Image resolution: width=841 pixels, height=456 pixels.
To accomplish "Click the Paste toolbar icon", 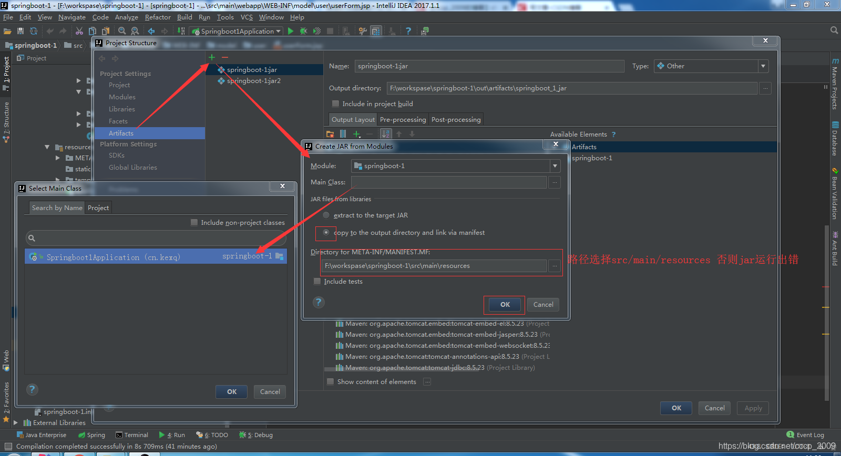I will tap(106, 31).
